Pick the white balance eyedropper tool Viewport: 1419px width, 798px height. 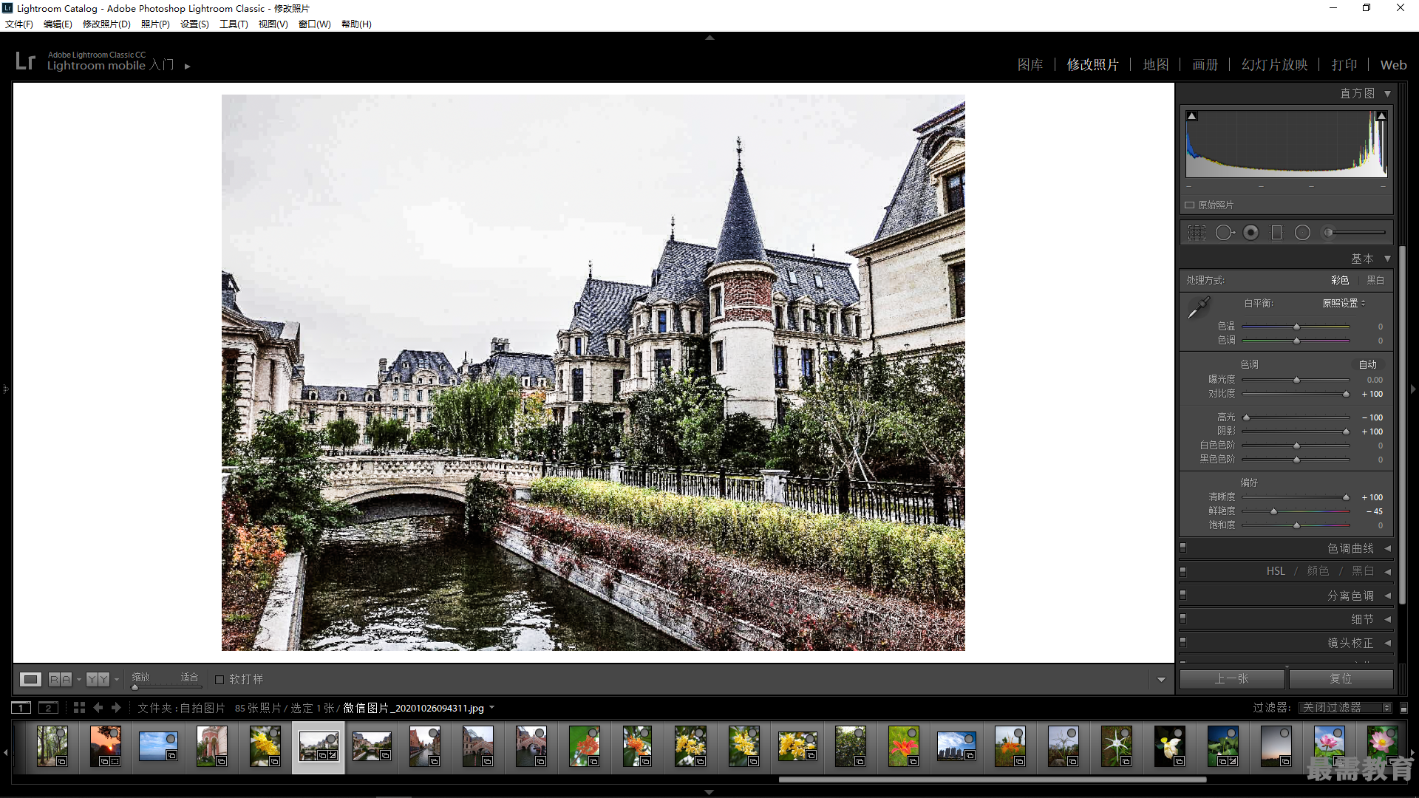pyautogui.click(x=1199, y=307)
